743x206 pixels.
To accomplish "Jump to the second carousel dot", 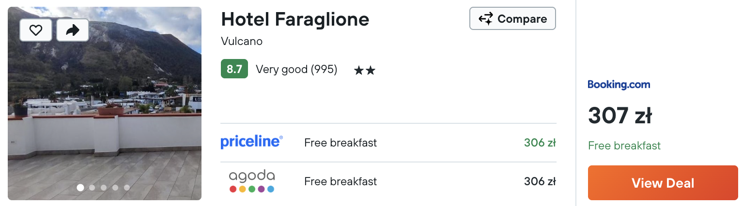I will pyautogui.click(x=92, y=188).
